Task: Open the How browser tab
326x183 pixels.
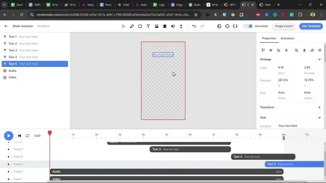Action: tap(266, 5)
